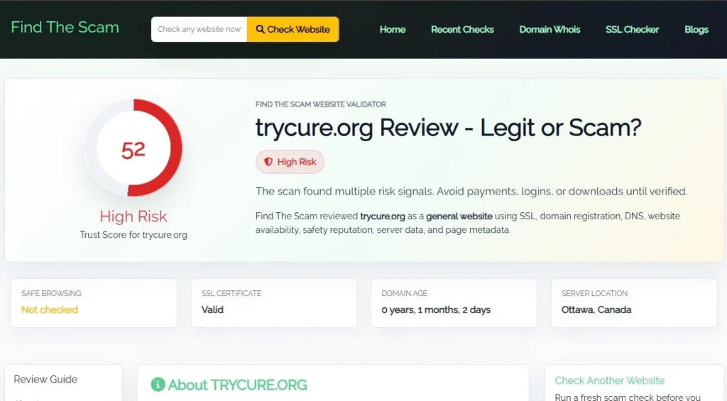Viewport: 727px width, 401px height.
Task: Click 'Review Guide' sidebar heading
Action: [45, 379]
